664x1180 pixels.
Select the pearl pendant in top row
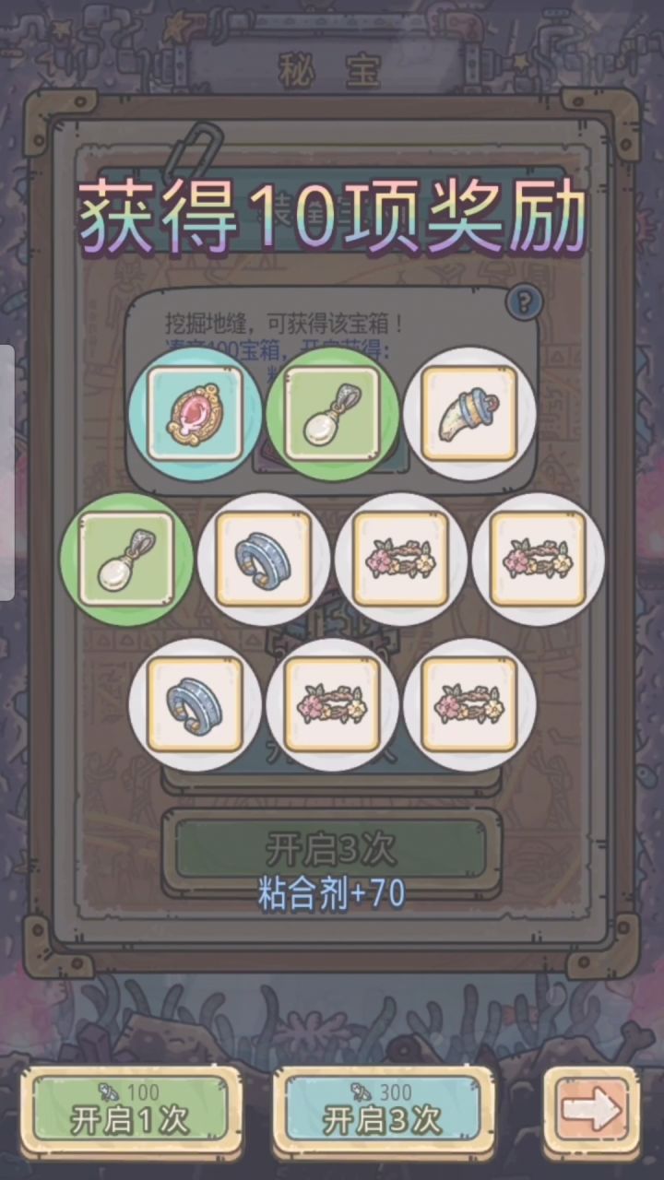(332, 414)
